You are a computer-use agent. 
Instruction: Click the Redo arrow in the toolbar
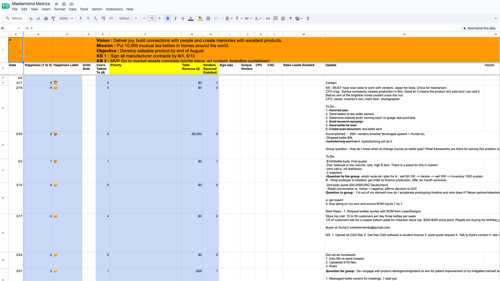pos(38,18)
